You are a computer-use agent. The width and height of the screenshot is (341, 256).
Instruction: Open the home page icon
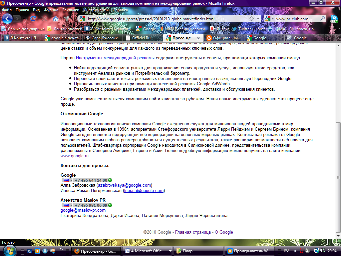click(56, 19)
